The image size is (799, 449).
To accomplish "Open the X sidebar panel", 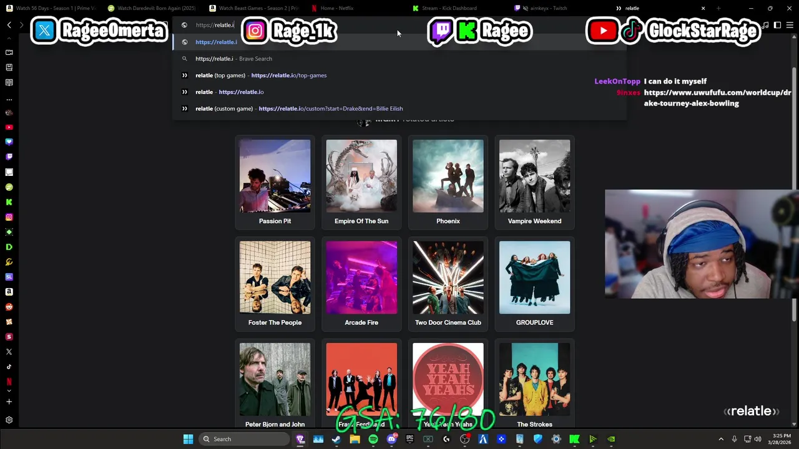I will click(9, 352).
